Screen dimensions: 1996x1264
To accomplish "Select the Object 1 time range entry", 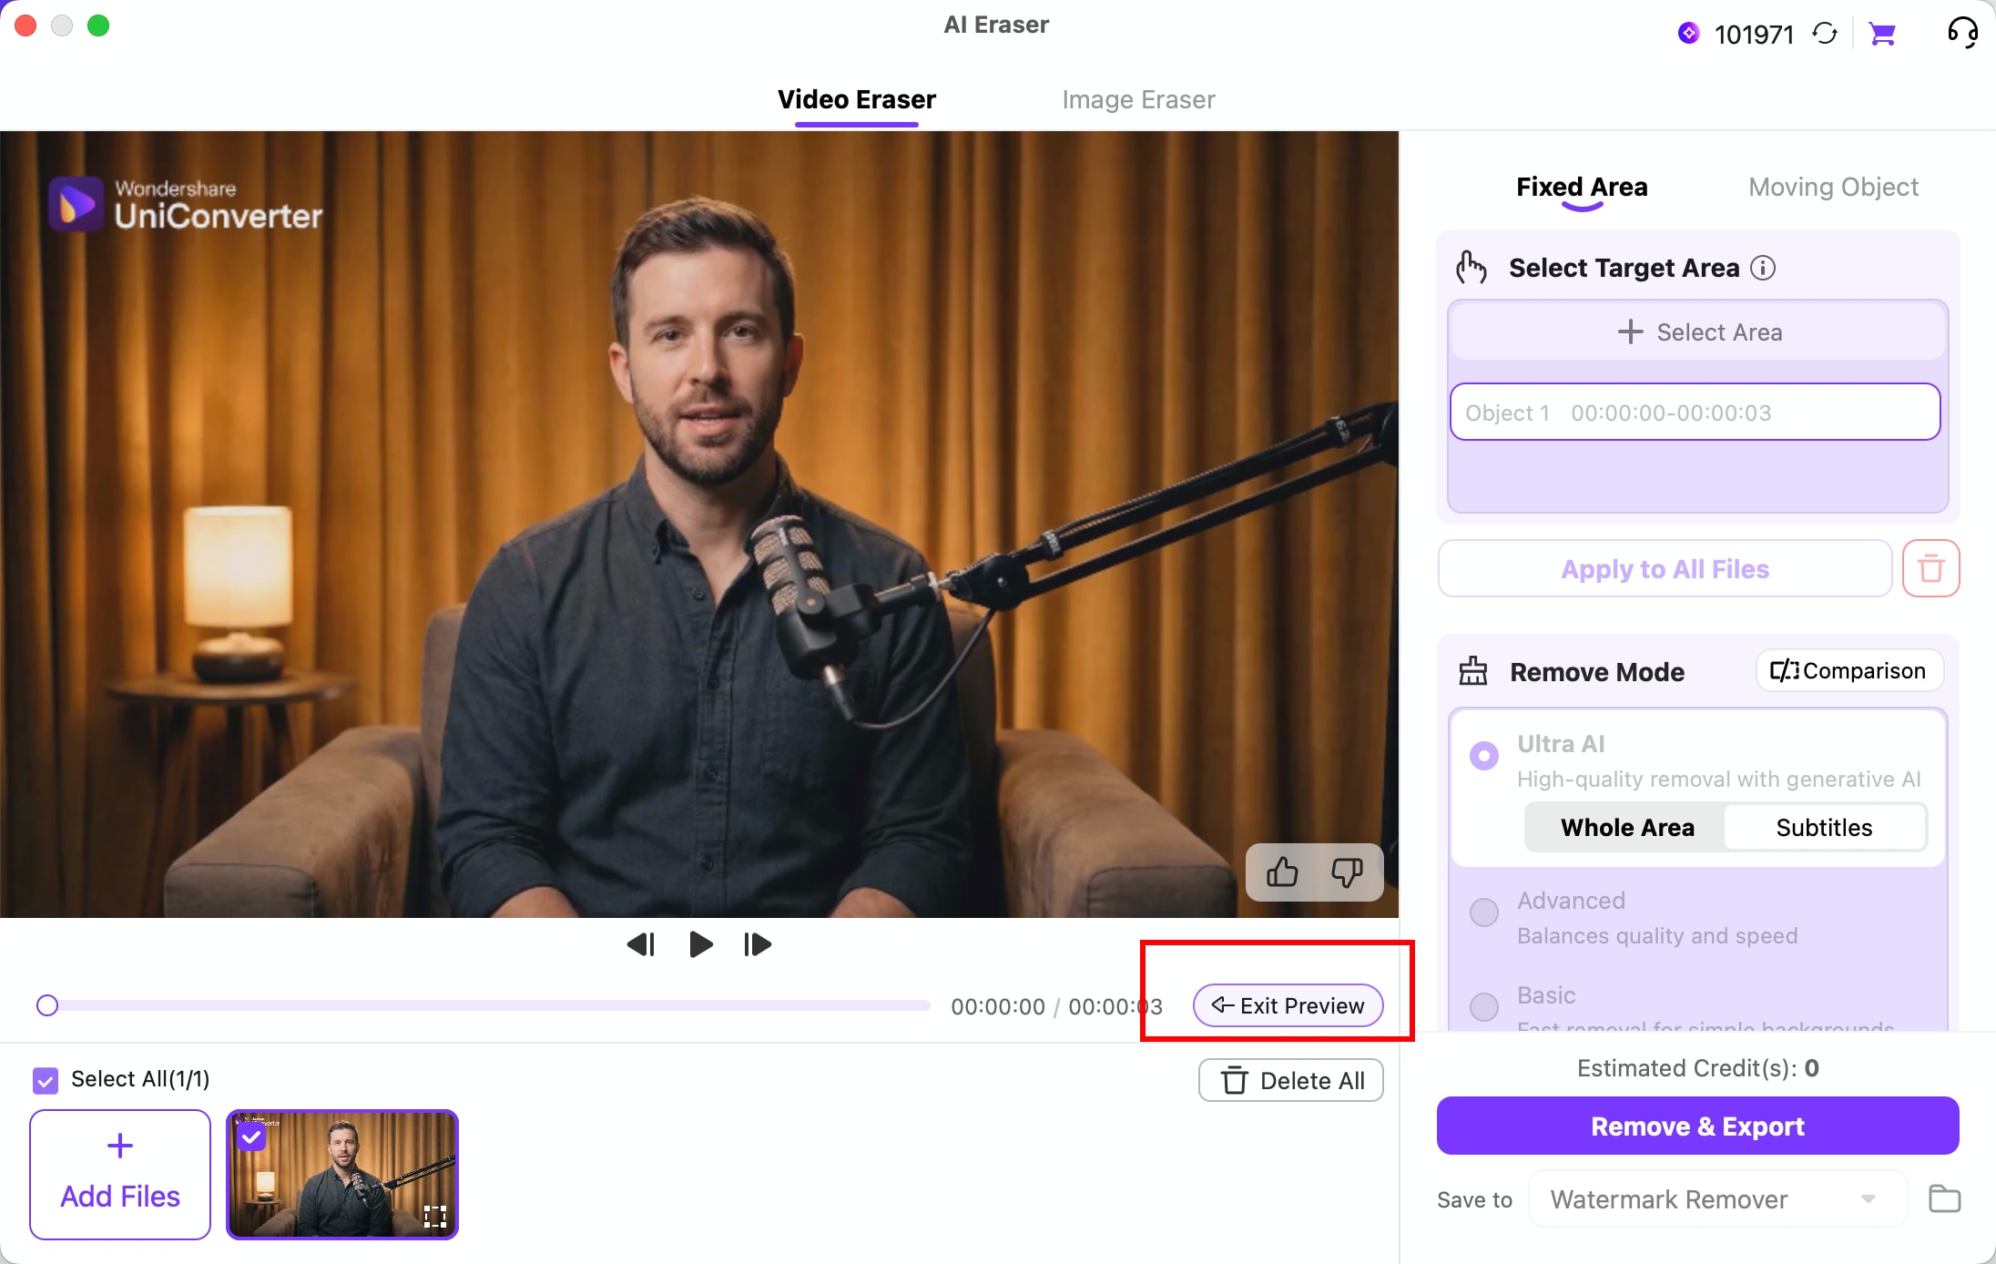I will (1695, 412).
